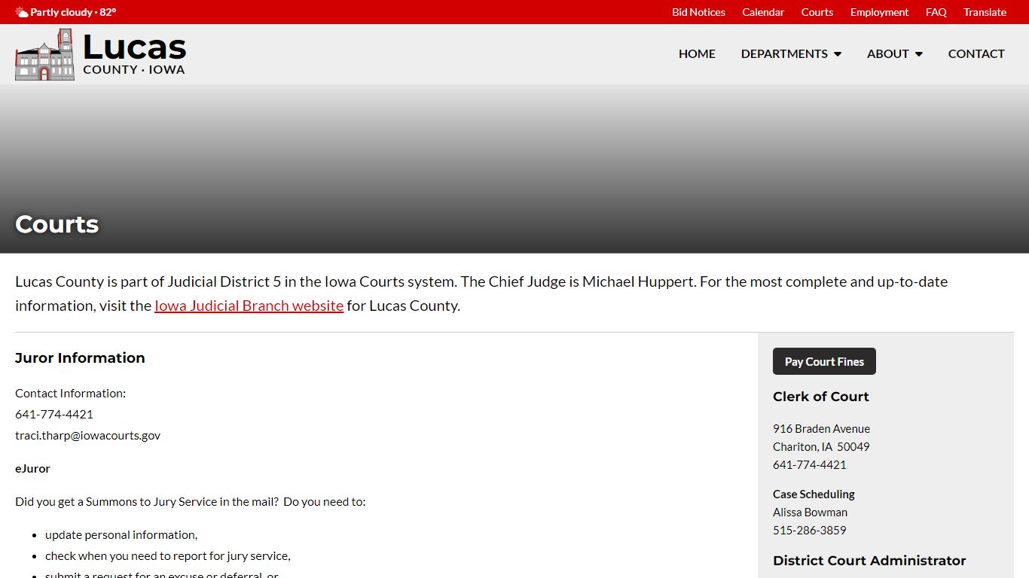This screenshot has width=1029, height=578.
Task: Click the address '916 Braden Avenue'
Action: (821, 428)
